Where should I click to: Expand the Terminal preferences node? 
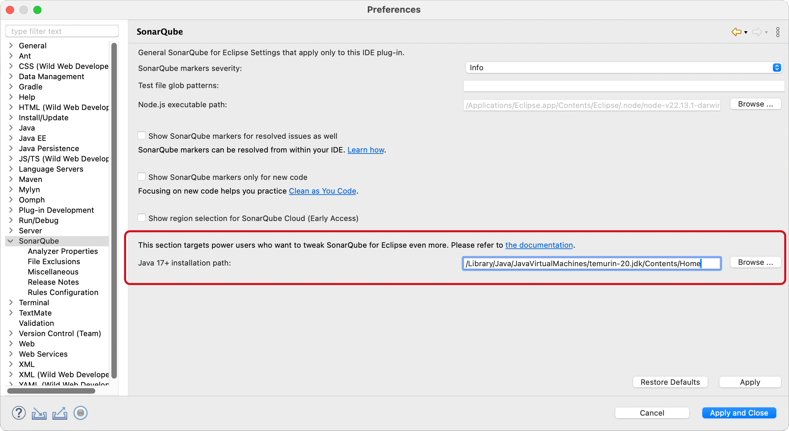(x=11, y=302)
